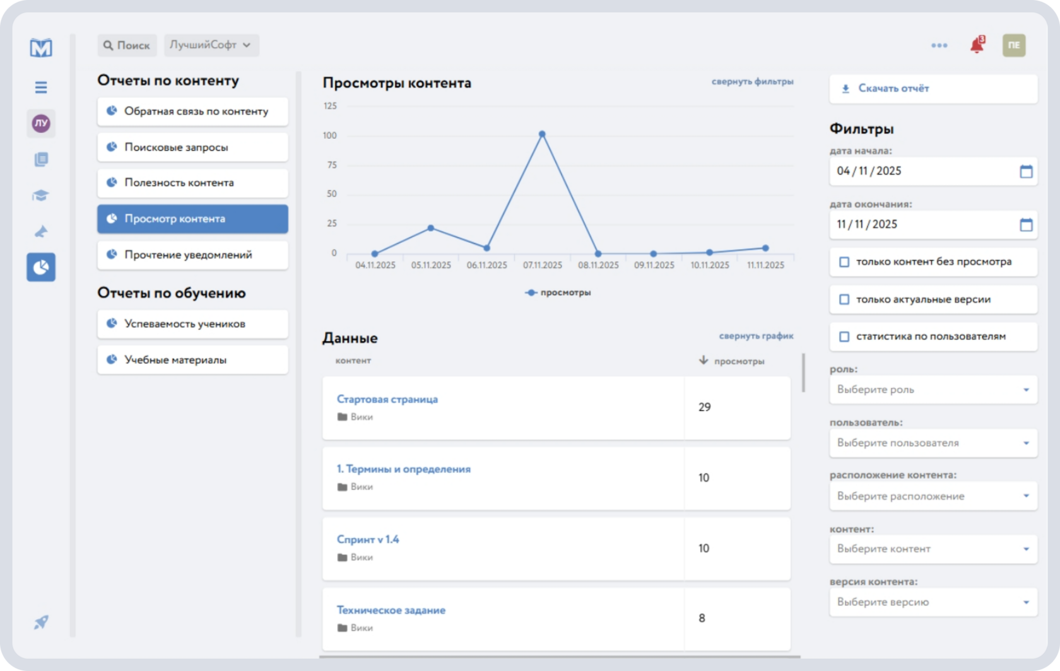
Task: Open Полезность контента report
Action: tap(192, 183)
